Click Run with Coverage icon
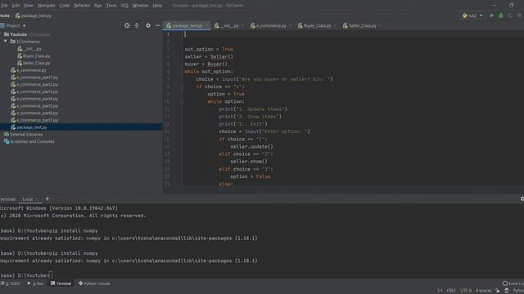The image size is (524, 294). 509,16
